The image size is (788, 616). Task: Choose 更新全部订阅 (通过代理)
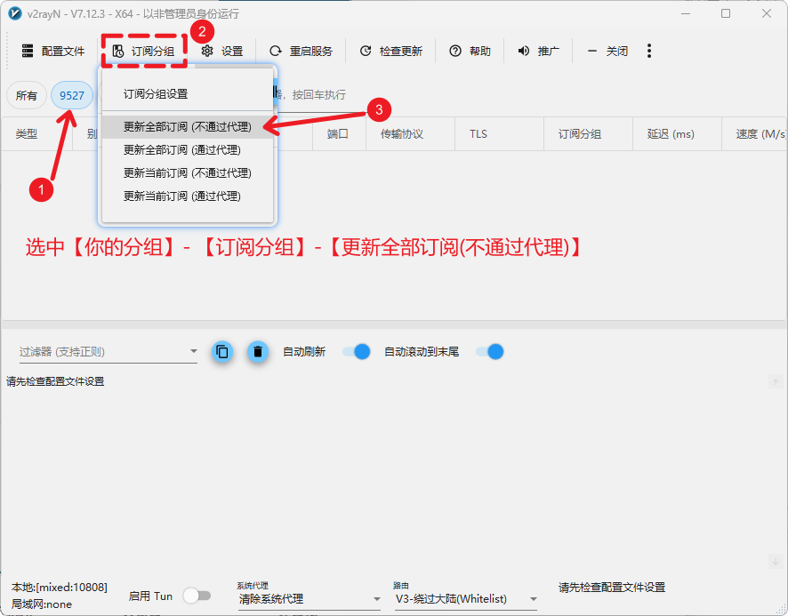[188, 149]
